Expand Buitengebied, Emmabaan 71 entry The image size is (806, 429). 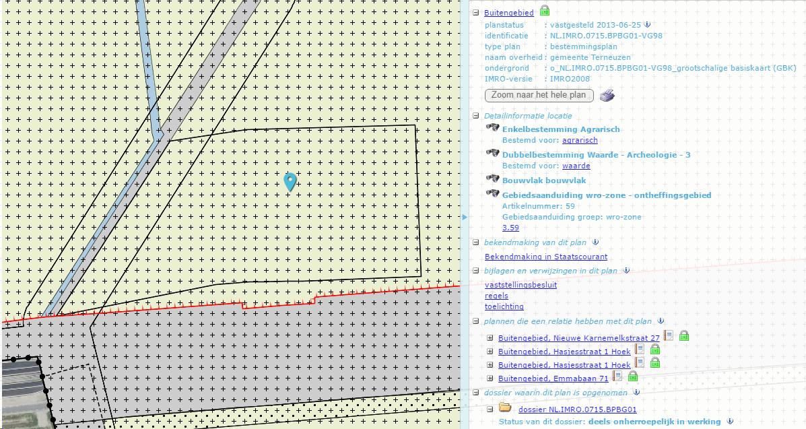490,378
